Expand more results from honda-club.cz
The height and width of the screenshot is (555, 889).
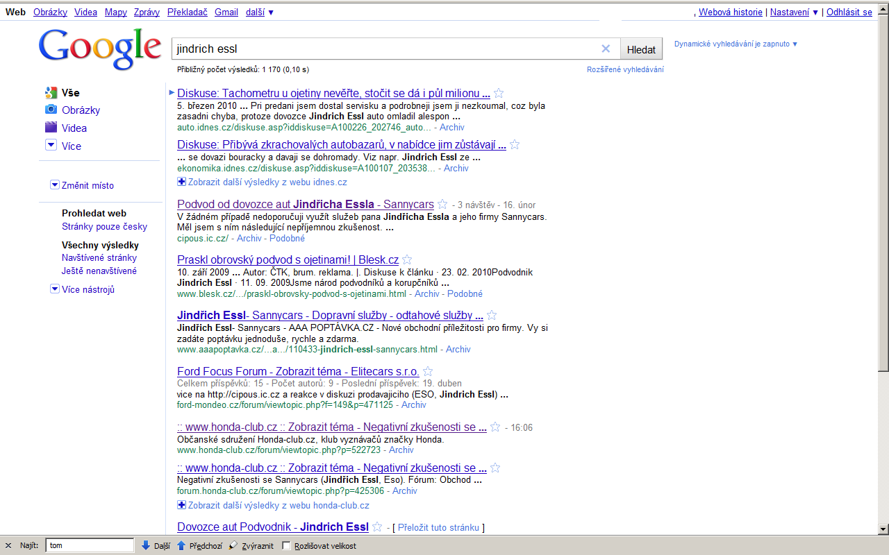click(182, 505)
